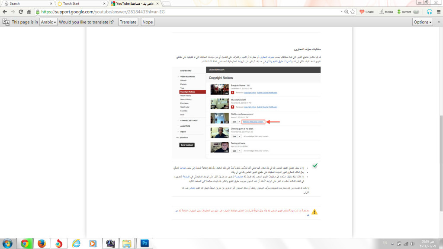Switch to the Search tab
The image size is (443, 249).
pos(27,3)
